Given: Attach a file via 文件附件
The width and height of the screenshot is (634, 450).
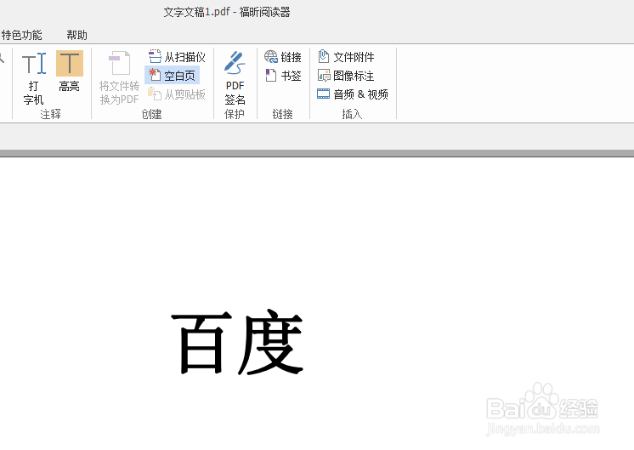Looking at the screenshot, I should click(346, 57).
